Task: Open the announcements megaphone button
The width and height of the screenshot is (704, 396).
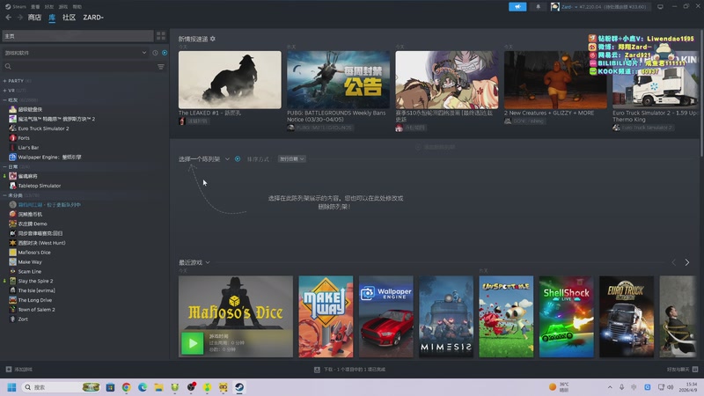Action: 517,7
